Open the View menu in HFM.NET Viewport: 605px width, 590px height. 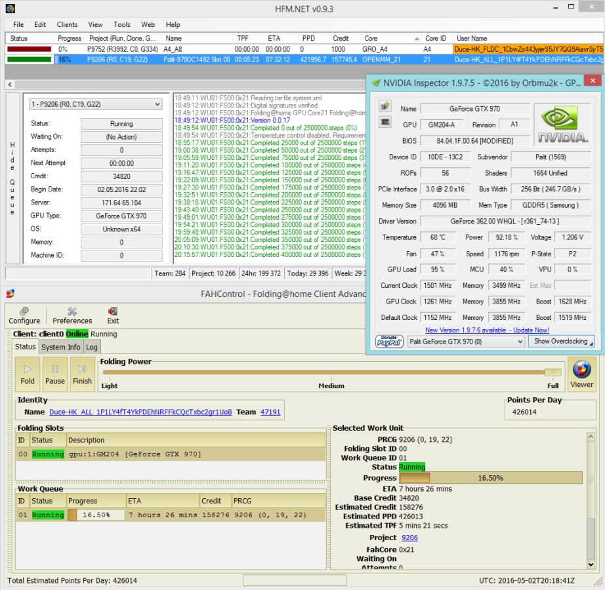[95, 25]
